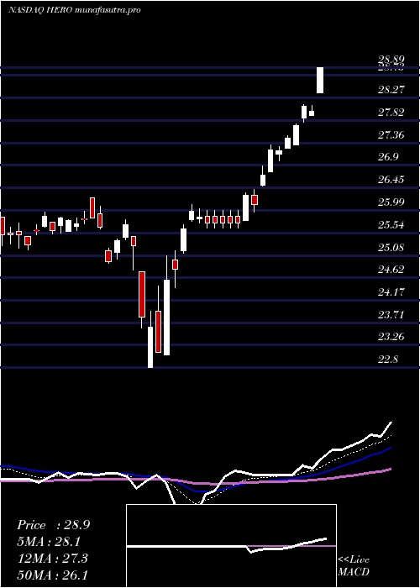
Task: Click the 25.99 price axis label
Action: click(391, 202)
